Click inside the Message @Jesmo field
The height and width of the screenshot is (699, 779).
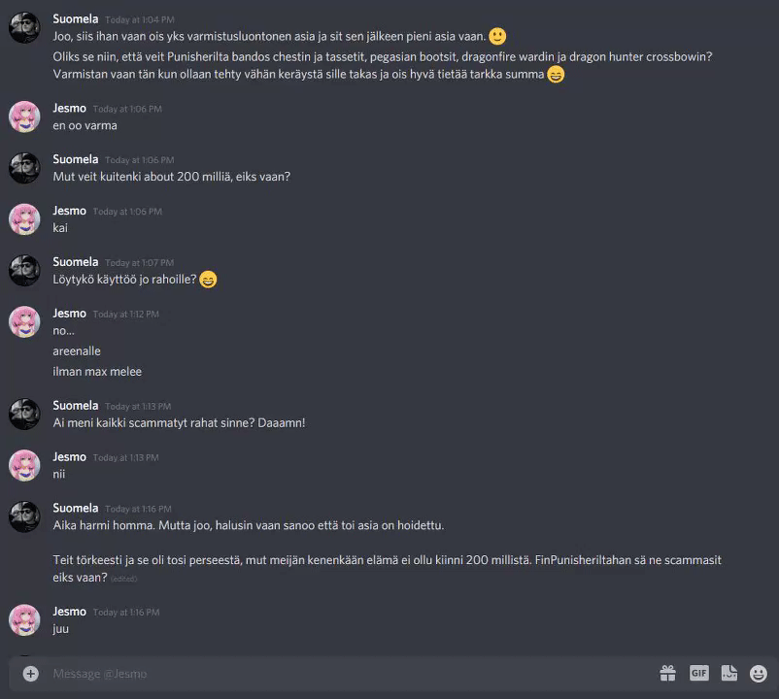coord(348,674)
